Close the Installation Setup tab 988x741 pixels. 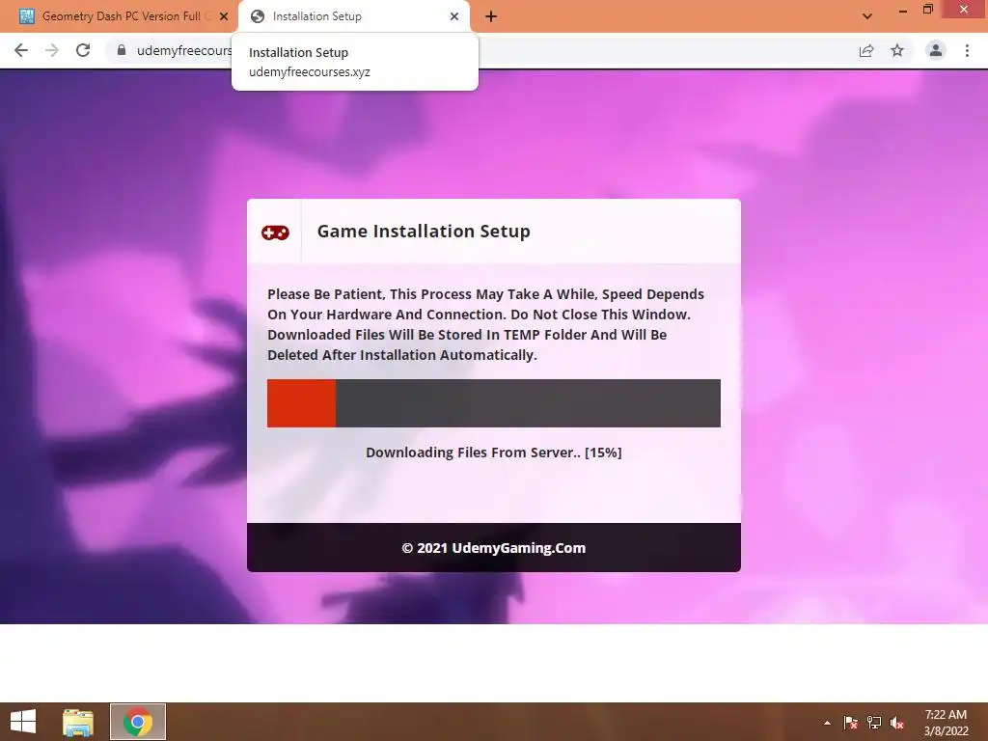point(454,16)
